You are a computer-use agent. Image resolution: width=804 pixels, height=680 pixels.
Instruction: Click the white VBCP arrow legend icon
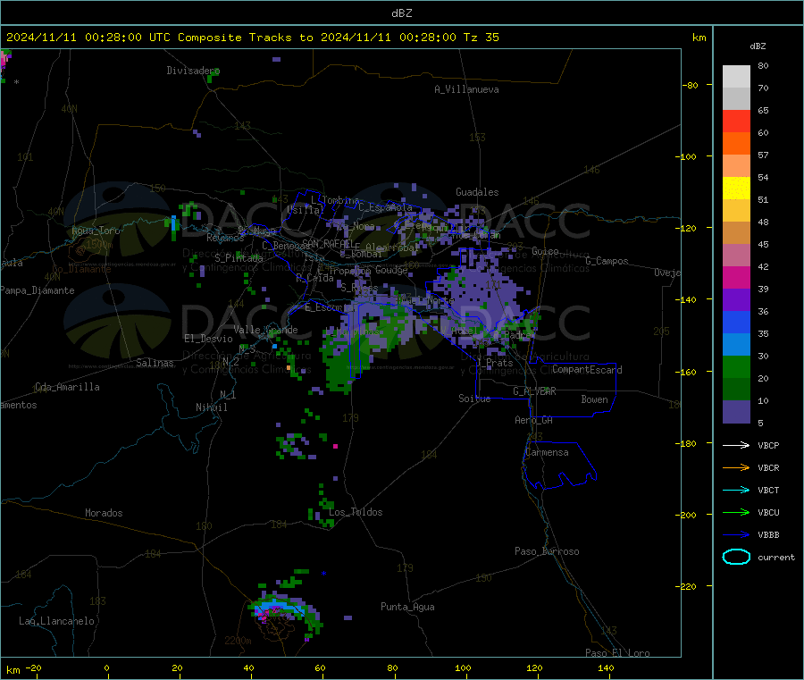pos(736,445)
